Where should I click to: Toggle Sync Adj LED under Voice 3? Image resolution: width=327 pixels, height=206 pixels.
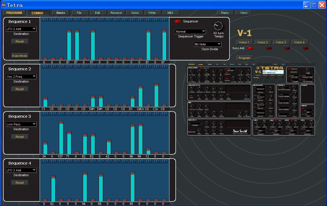[287, 48]
